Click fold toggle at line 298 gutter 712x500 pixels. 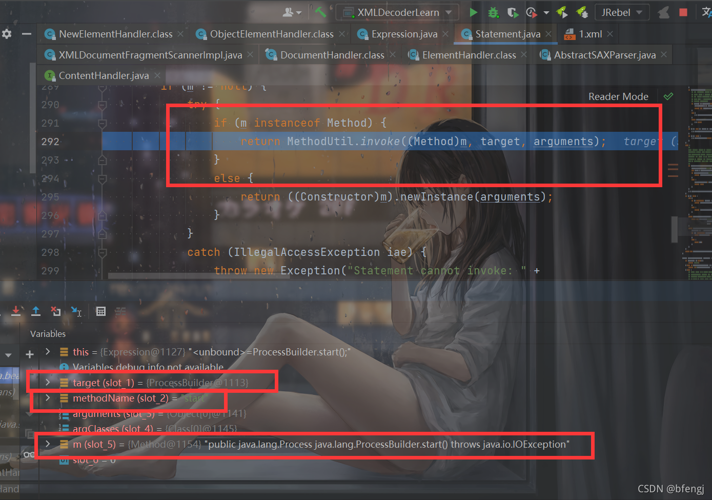(x=102, y=252)
